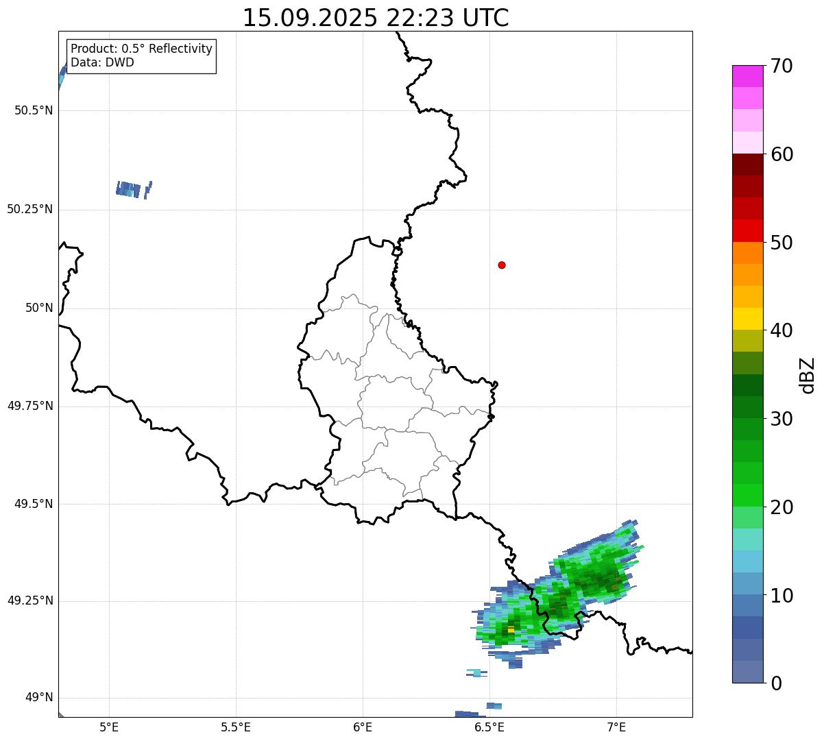Click the 49.75°N latitude label
Viewport: 824px width, 741px height.
pos(30,406)
